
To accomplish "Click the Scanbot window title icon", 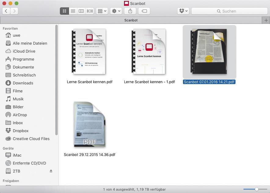I will 126,3.
